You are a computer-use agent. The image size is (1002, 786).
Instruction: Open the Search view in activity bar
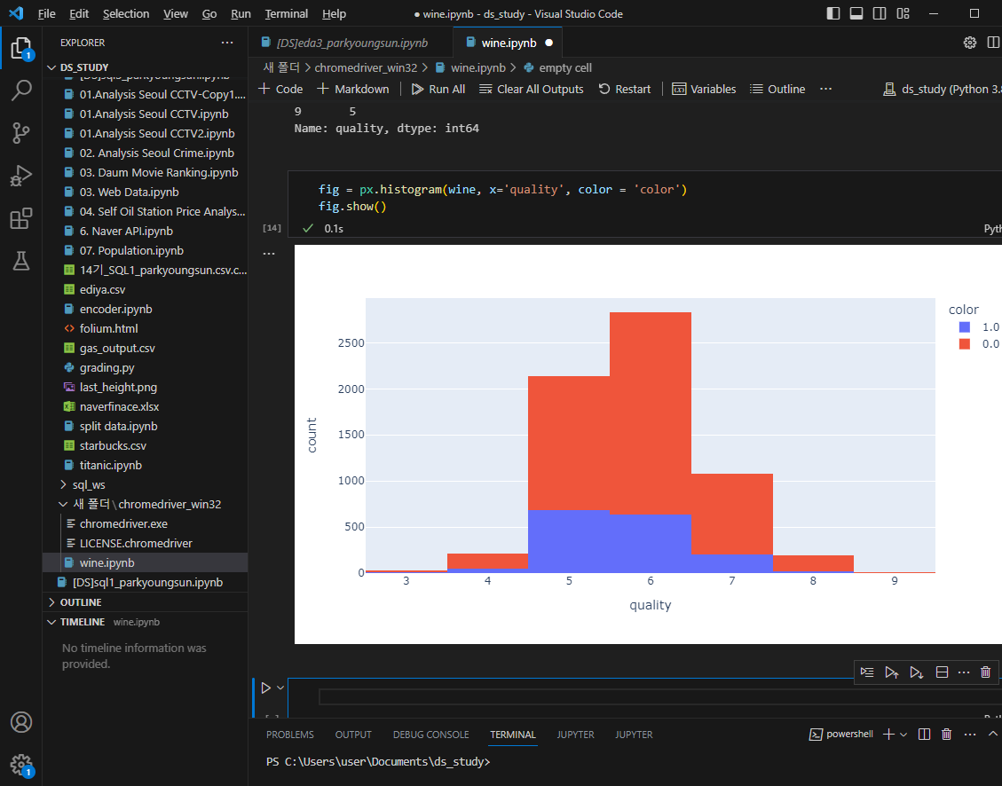tap(21, 90)
